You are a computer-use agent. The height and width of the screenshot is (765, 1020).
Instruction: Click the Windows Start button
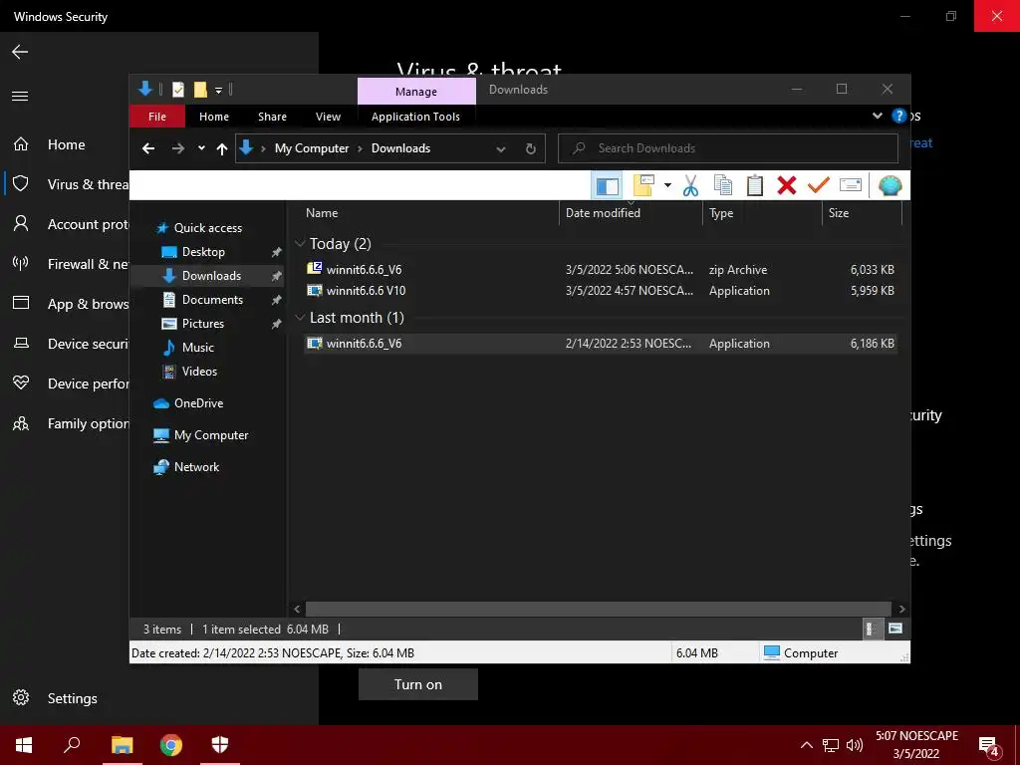pos(24,745)
